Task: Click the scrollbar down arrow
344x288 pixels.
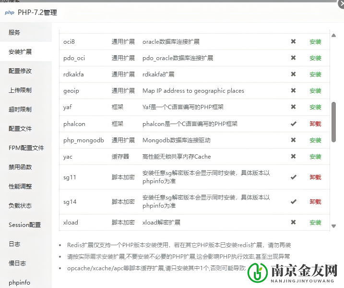Action: (x=334, y=226)
